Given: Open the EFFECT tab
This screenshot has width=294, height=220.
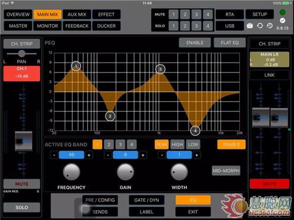Looking at the screenshot, I should point(106,14).
